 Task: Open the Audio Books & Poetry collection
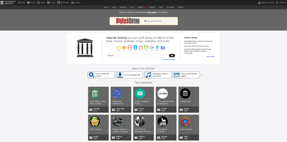(143, 99)
